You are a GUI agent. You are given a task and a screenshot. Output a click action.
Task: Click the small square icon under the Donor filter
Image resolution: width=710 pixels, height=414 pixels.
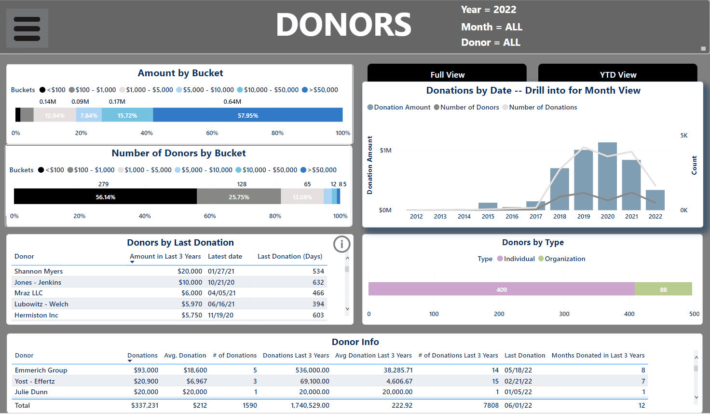tap(703, 49)
